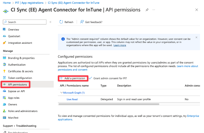Open the Owners page
Image resolution: width=204 pixels, height=133 pixels.
(12, 105)
